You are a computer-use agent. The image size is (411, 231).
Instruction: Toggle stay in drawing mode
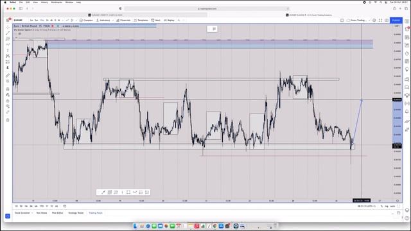[8, 95]
